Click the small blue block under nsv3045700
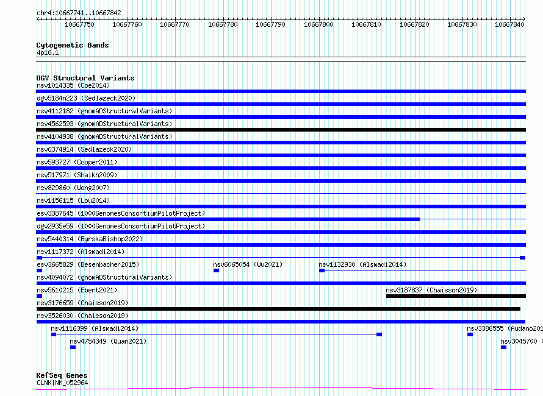 tap(503, 347)
